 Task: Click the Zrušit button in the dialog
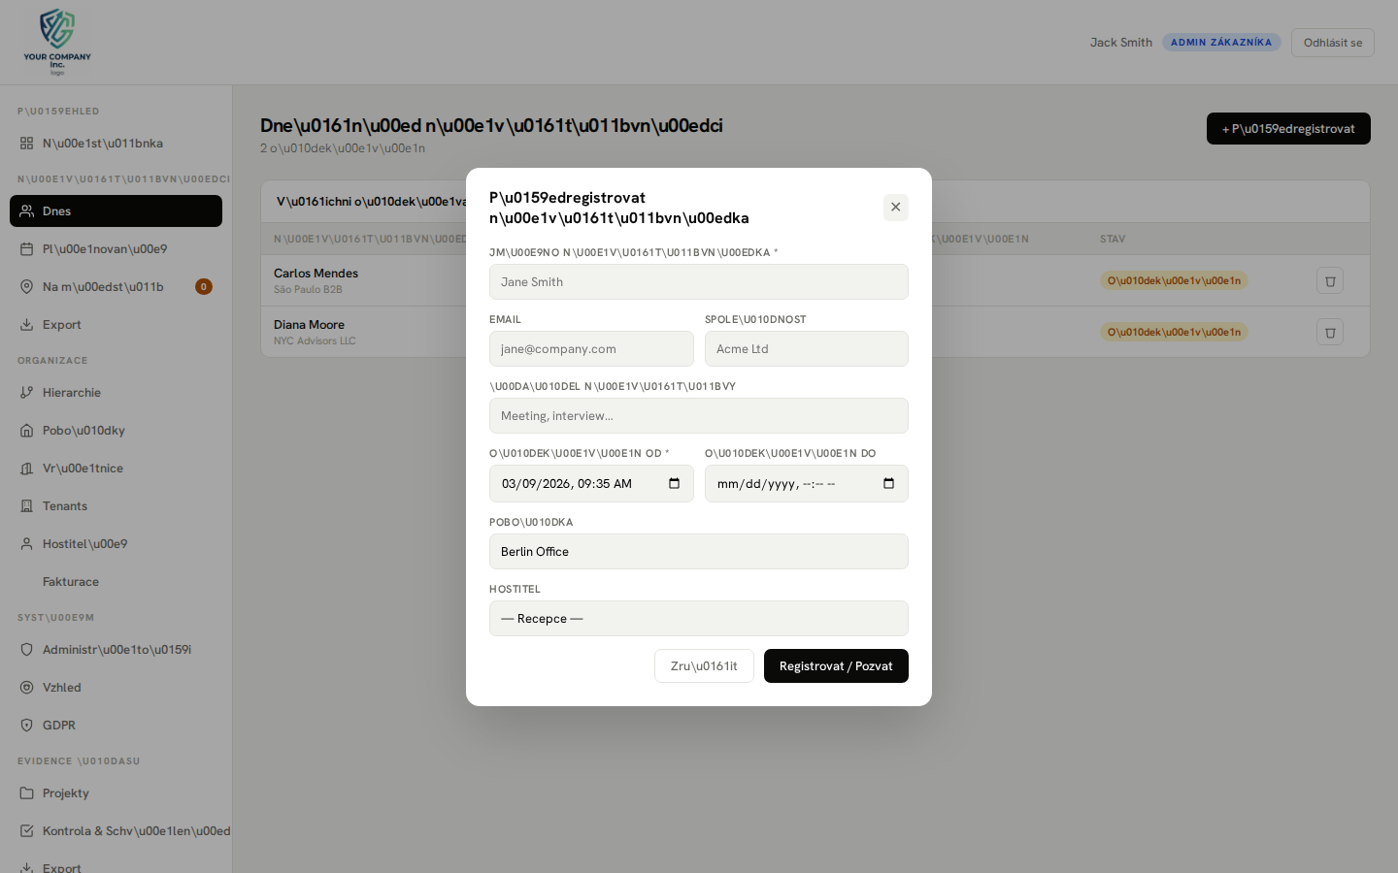coord(704,665)
